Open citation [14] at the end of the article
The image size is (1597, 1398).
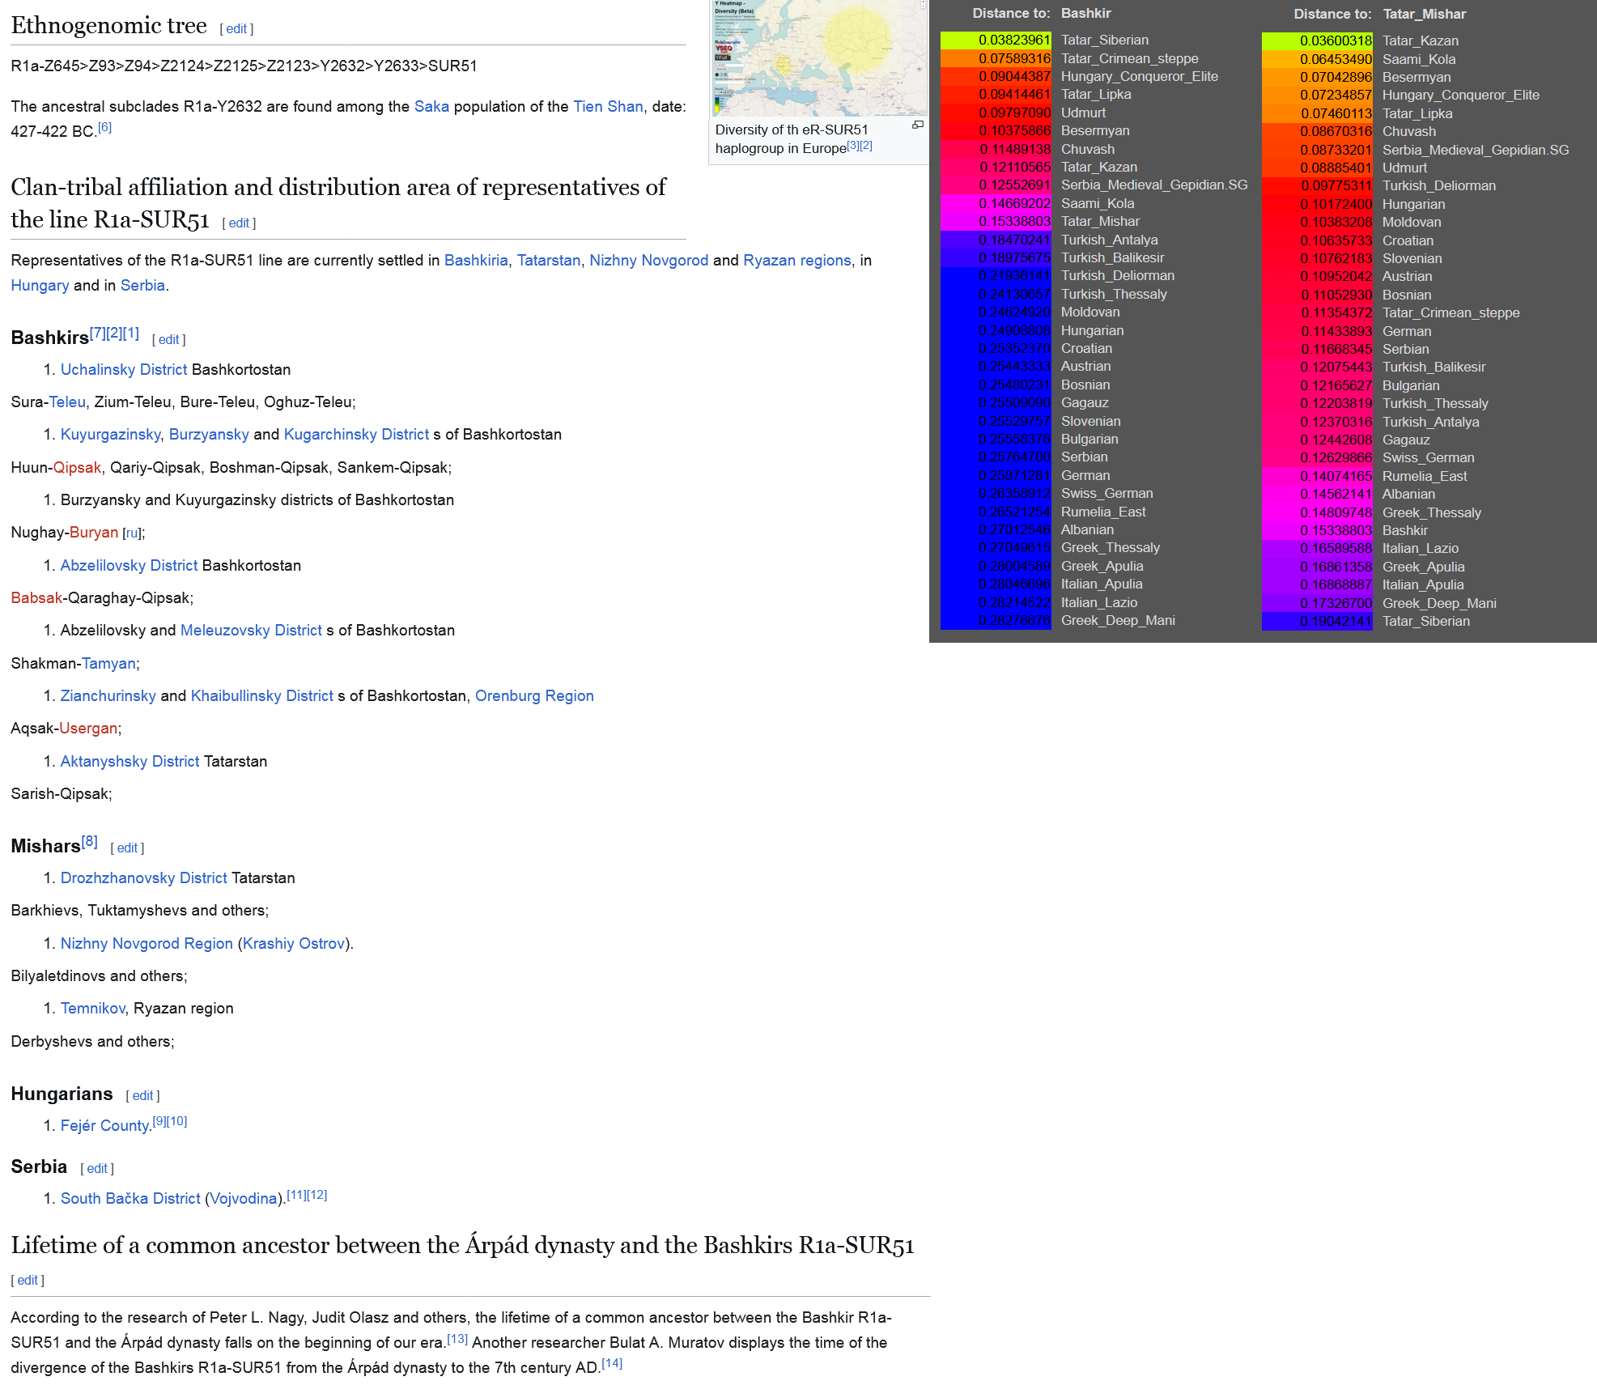click(612, 1364)
